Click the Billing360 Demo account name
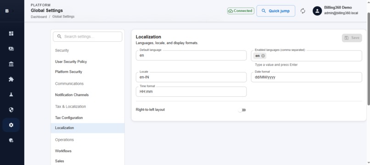370x165 pixels. coord(338,7)
